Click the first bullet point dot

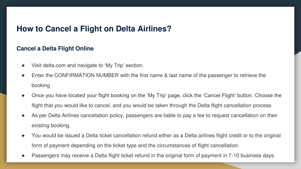[23, 65]
